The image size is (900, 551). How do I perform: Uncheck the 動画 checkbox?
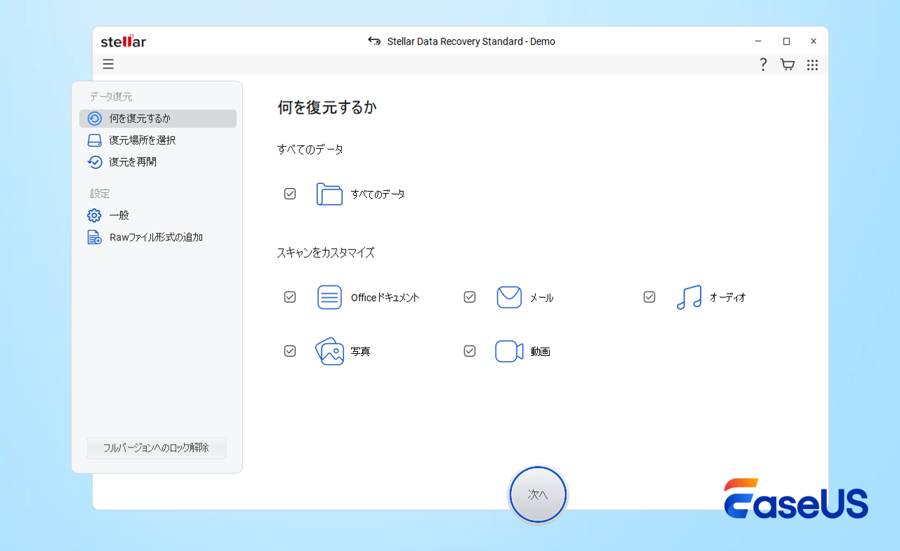tap(469, 351)
